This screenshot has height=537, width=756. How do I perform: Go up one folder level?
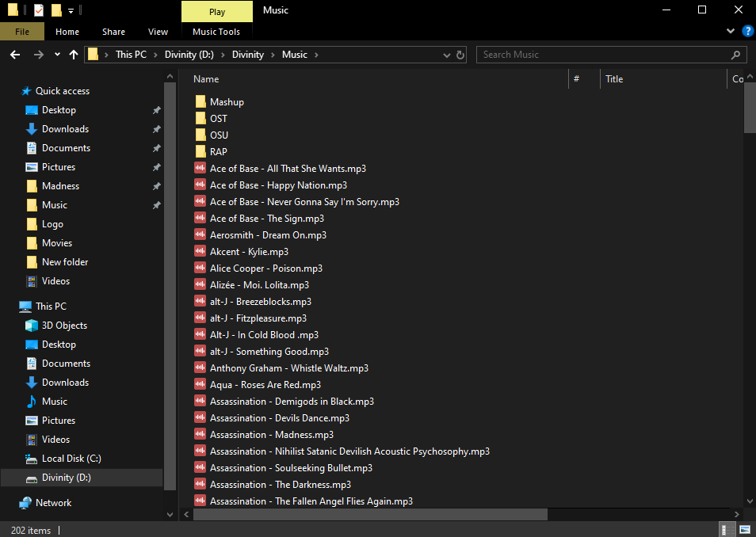click(73, 55)
